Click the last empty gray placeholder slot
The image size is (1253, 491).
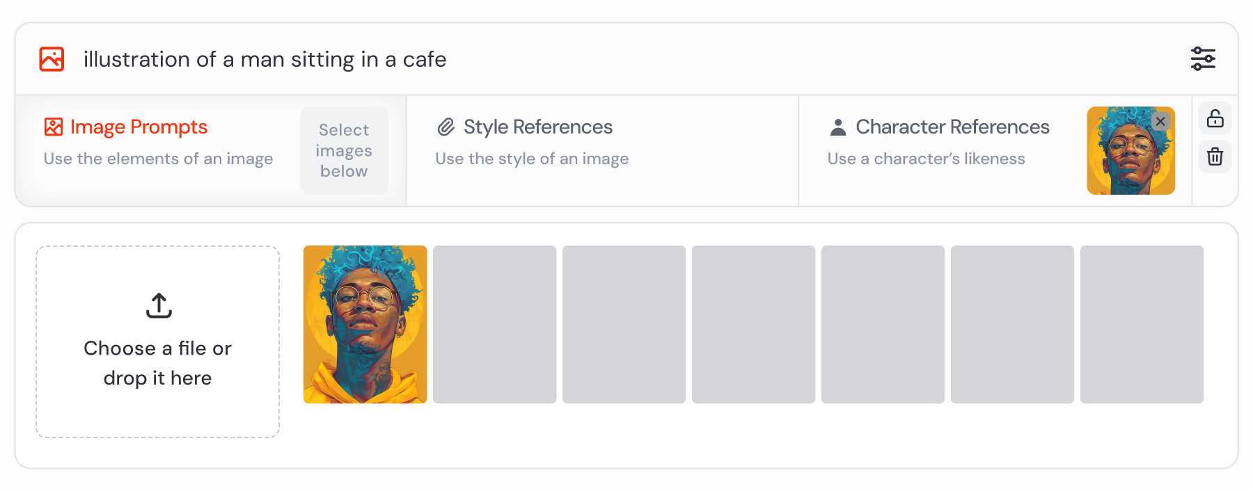click(x=1142, y=324)
